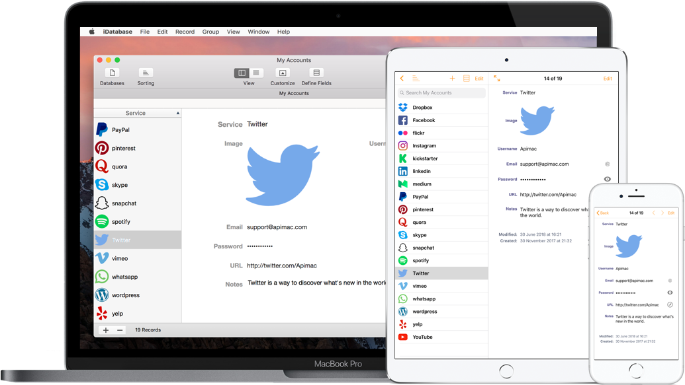
Task: Select linkedin in the iPad list
Action: click(441, 171)
